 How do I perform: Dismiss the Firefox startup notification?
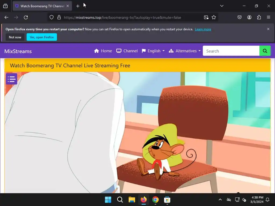tap(268, 29)
